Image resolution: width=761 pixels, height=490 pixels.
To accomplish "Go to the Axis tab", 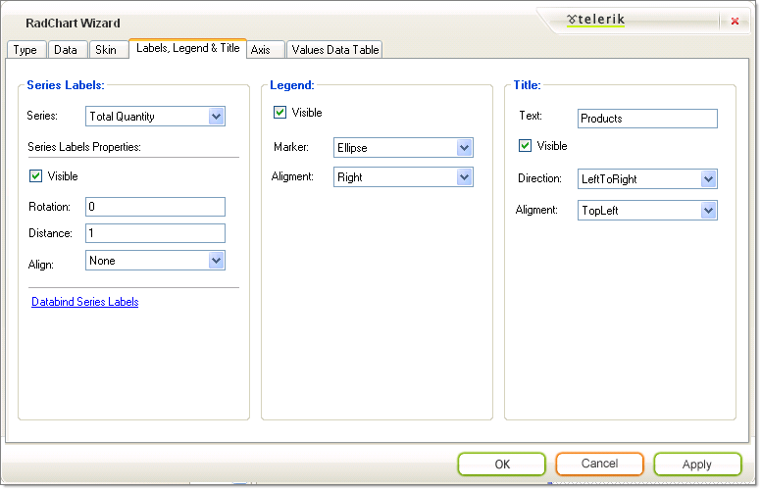I will [x=265, y=49].
